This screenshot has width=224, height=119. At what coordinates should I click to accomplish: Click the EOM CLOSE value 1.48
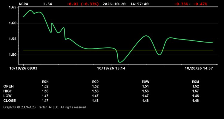click(x=195, y=101)
